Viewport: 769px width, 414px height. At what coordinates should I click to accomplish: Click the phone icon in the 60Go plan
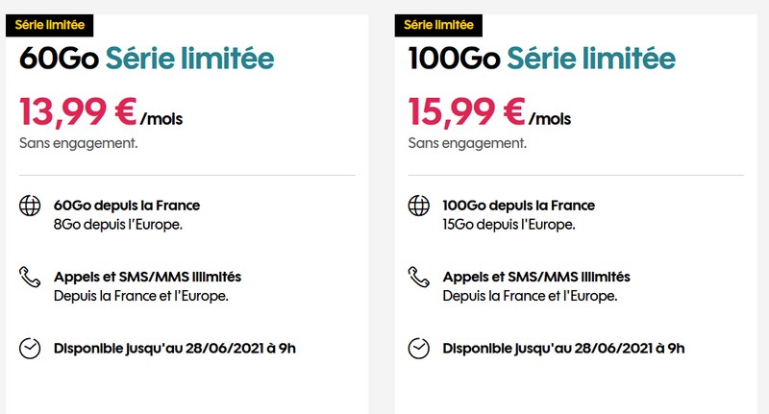click(31, 278)
